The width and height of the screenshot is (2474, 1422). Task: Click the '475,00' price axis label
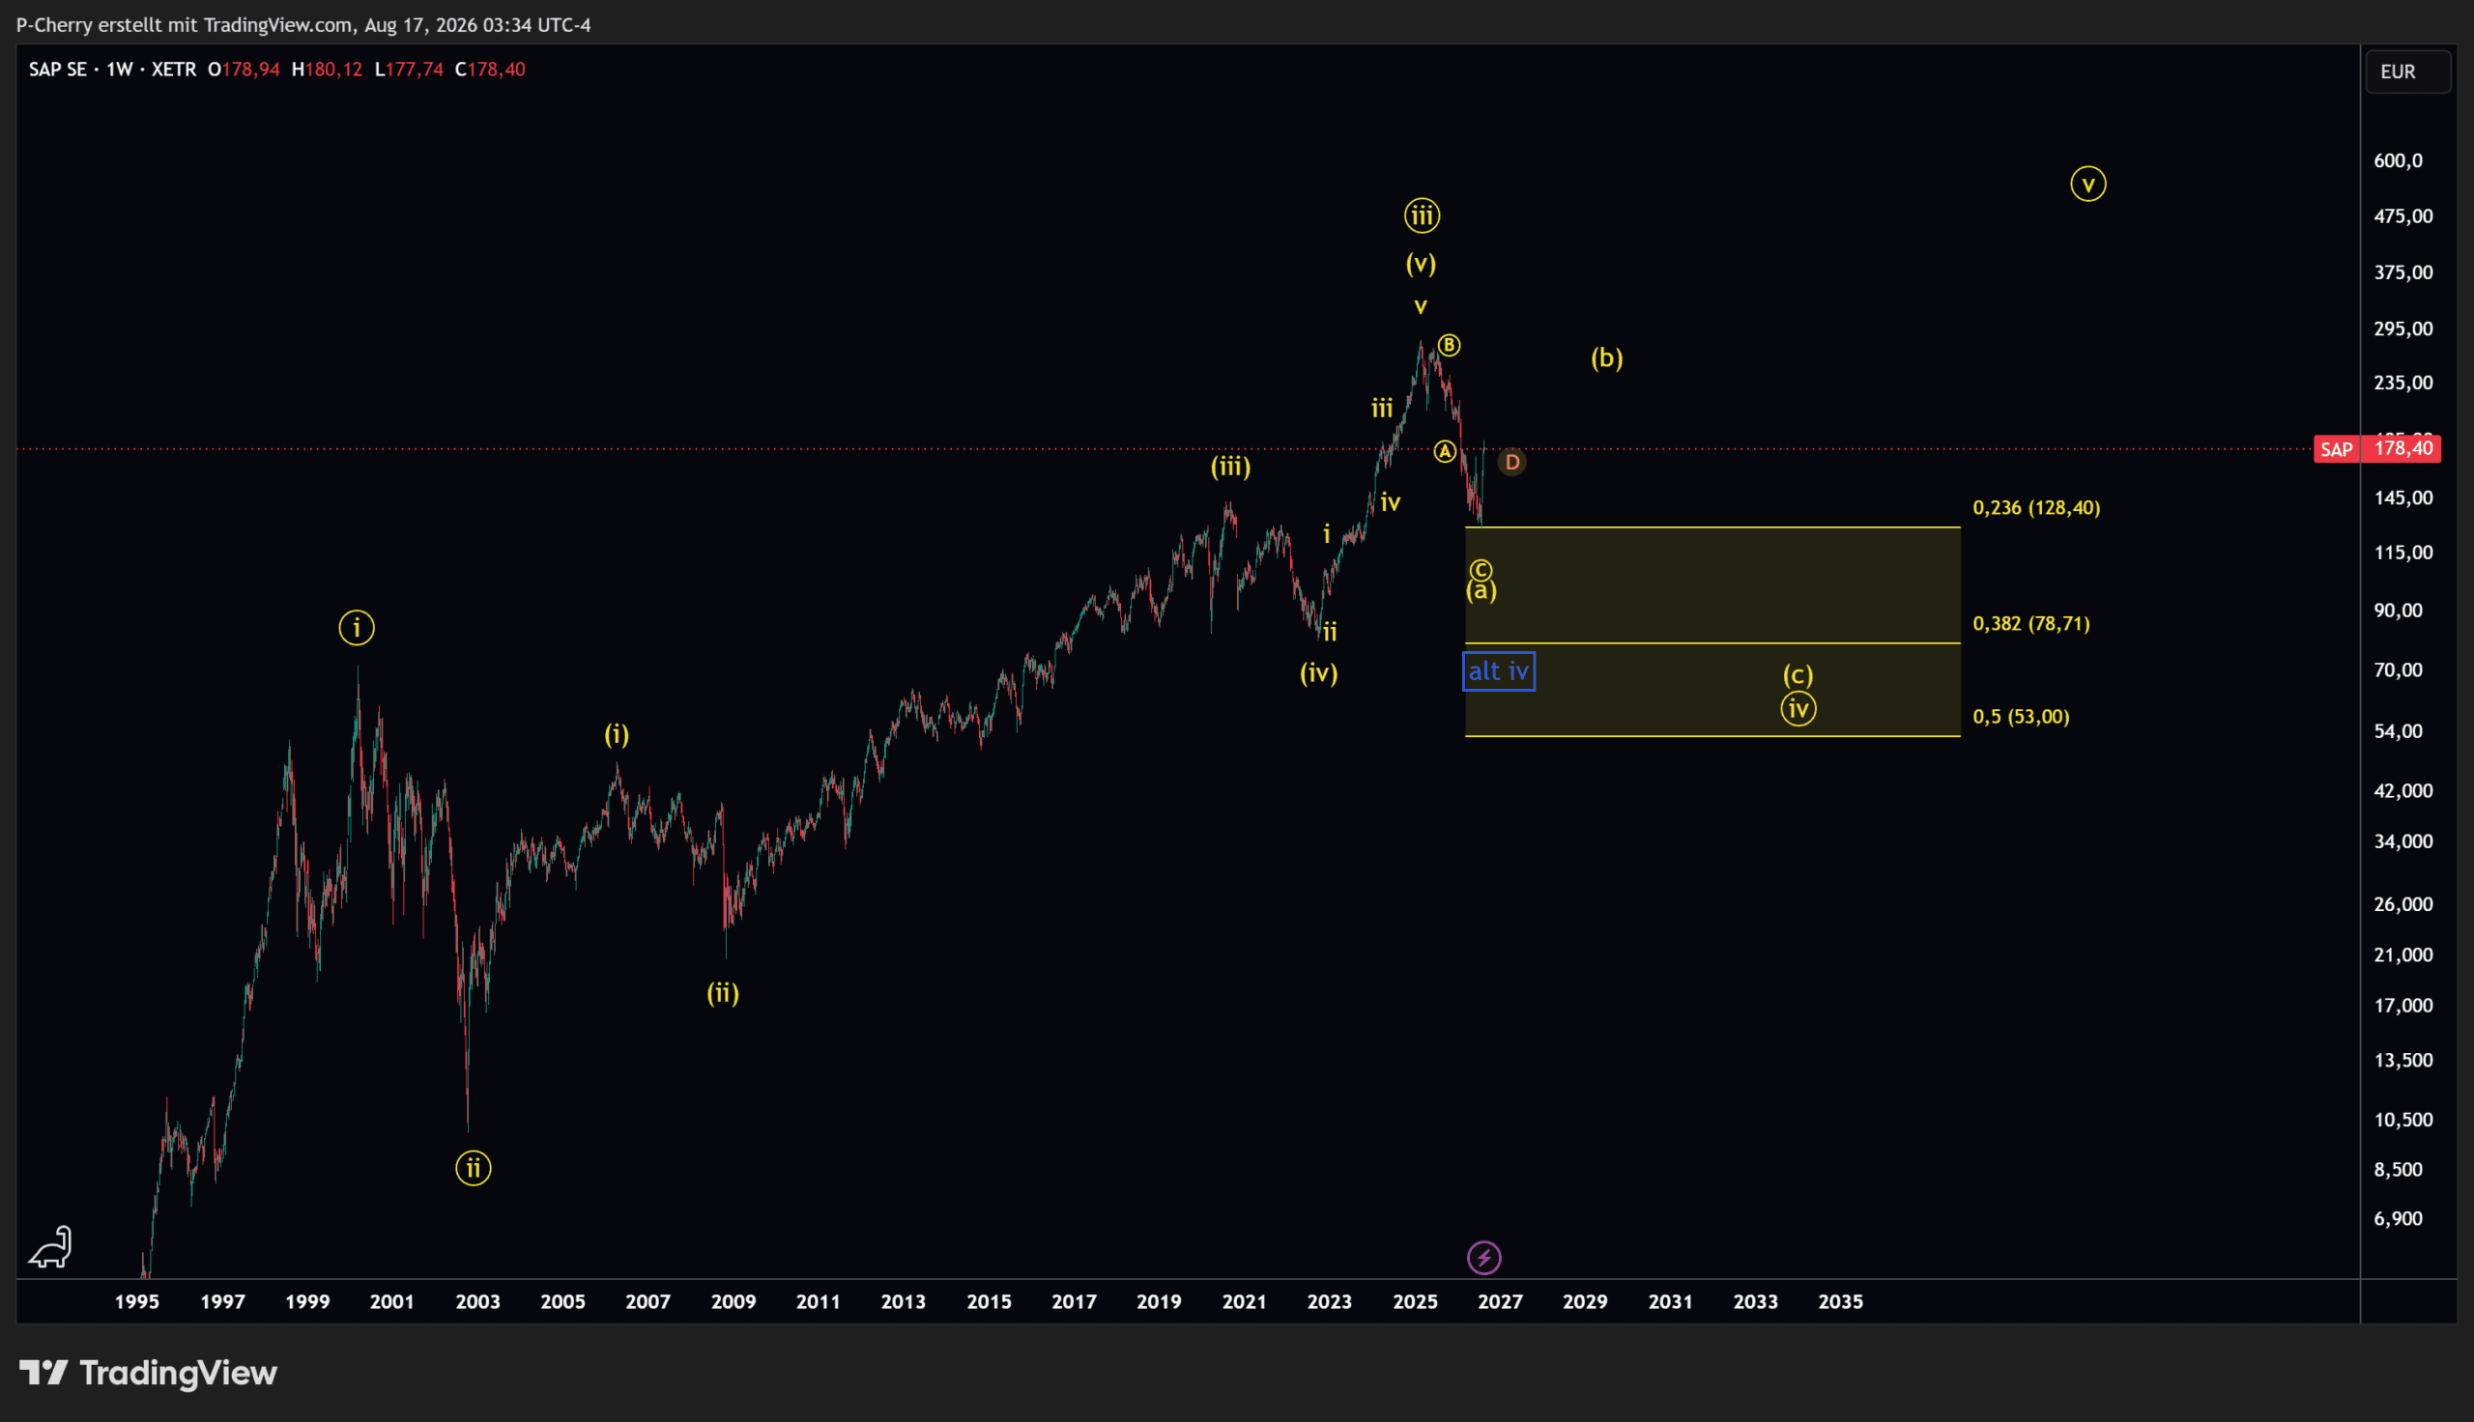tap(2403, 215)
